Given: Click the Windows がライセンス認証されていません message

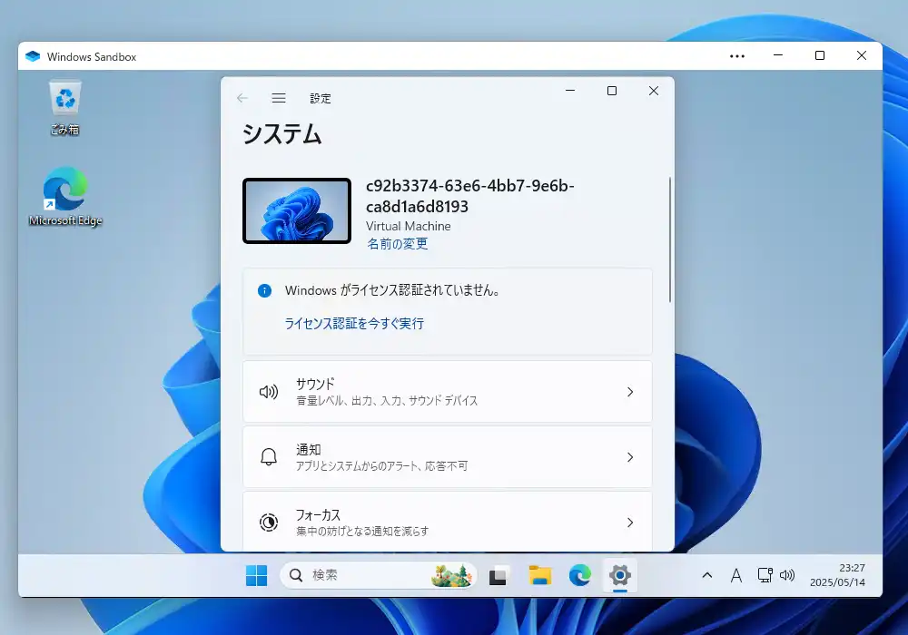Looking at the screenshot, I should pos(392,290).
